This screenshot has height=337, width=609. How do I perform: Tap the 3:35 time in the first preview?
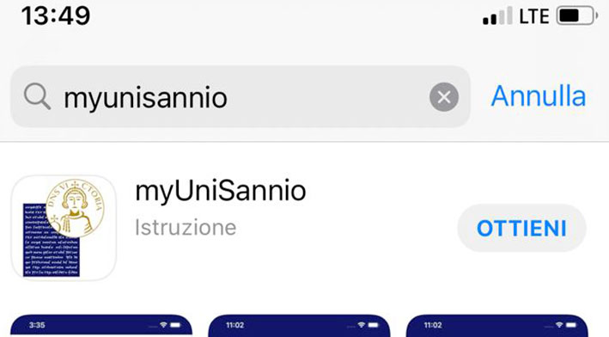click(37, 325)
